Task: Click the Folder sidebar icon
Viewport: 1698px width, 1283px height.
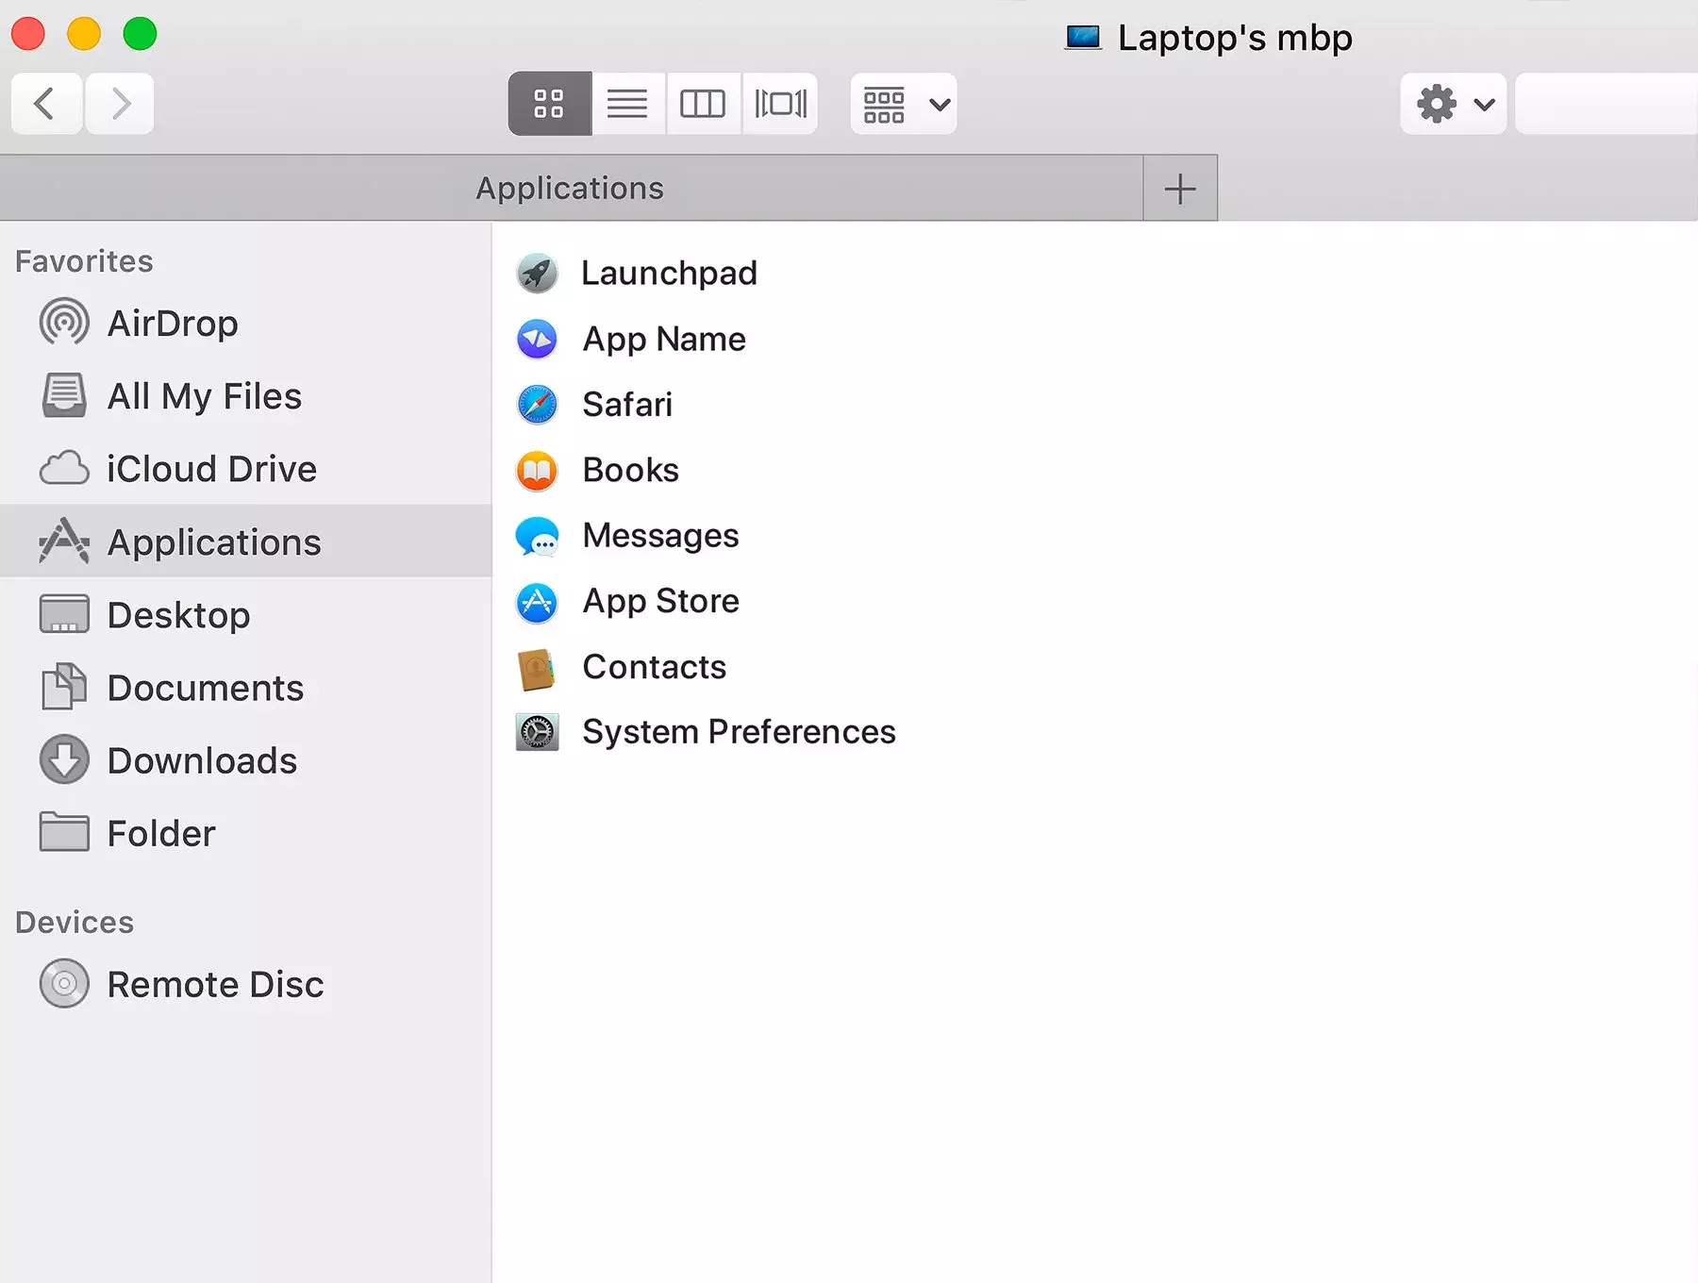Action: tap(64, 832)
